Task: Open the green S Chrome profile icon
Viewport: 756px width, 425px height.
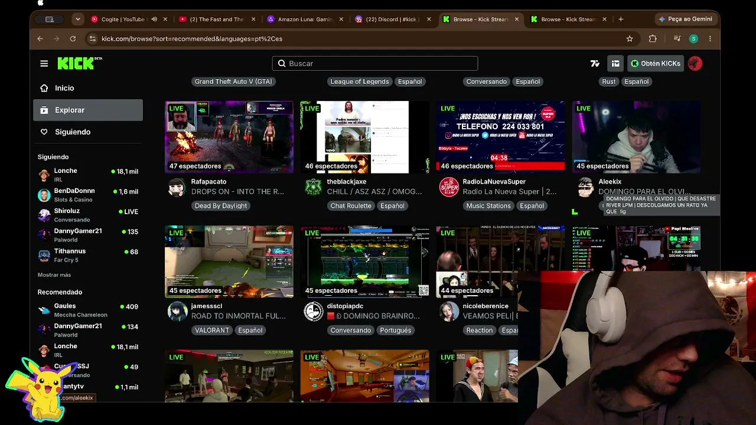Action: [693, 38]
